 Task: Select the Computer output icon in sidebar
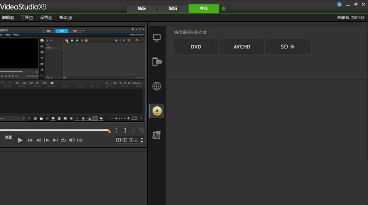157,38
